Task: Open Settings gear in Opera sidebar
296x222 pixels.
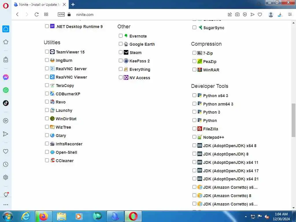Action: 6,177
